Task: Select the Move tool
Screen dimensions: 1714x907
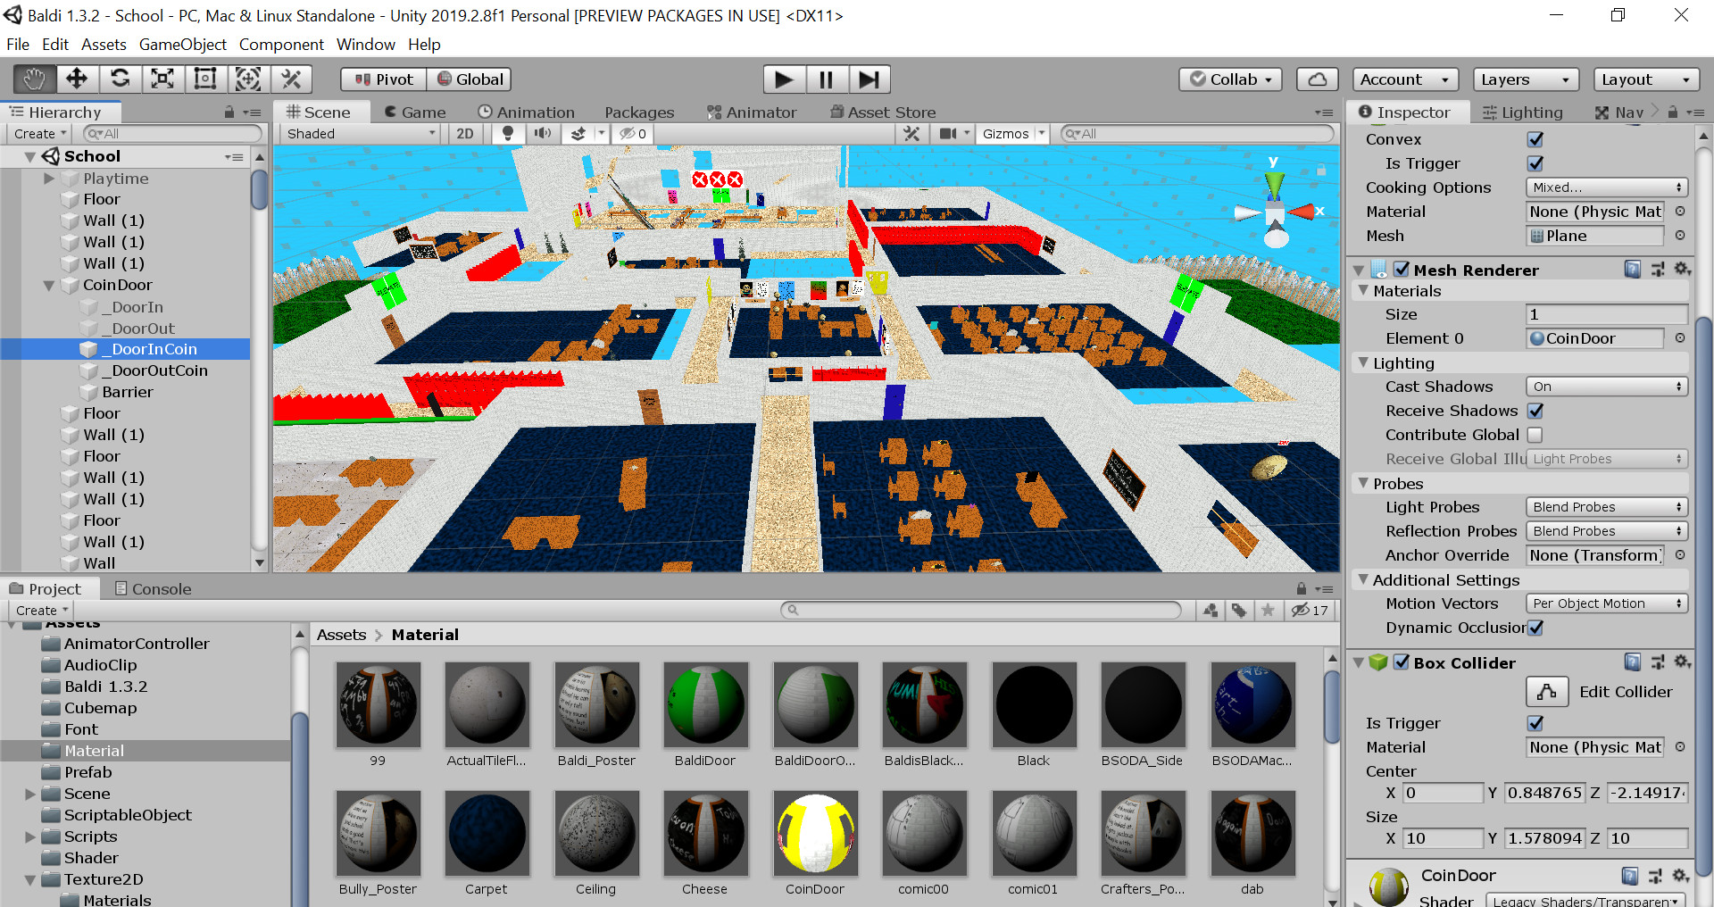Action: pyautogui.click(x=77, y=79)
